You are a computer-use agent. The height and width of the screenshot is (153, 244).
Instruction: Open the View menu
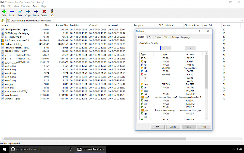(16, 6)
